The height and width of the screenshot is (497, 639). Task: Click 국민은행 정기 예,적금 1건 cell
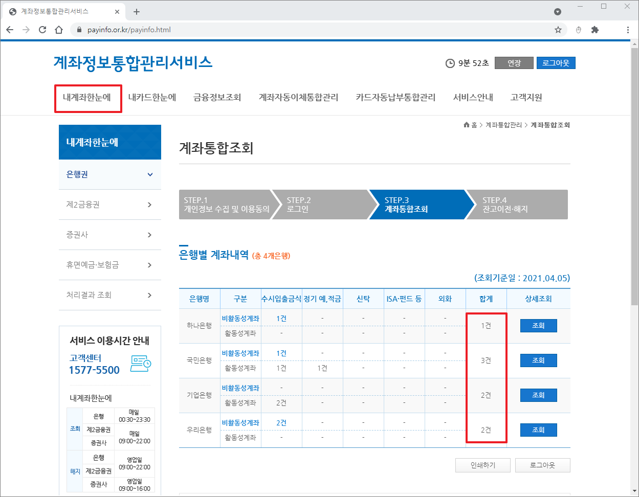point(322,368)
